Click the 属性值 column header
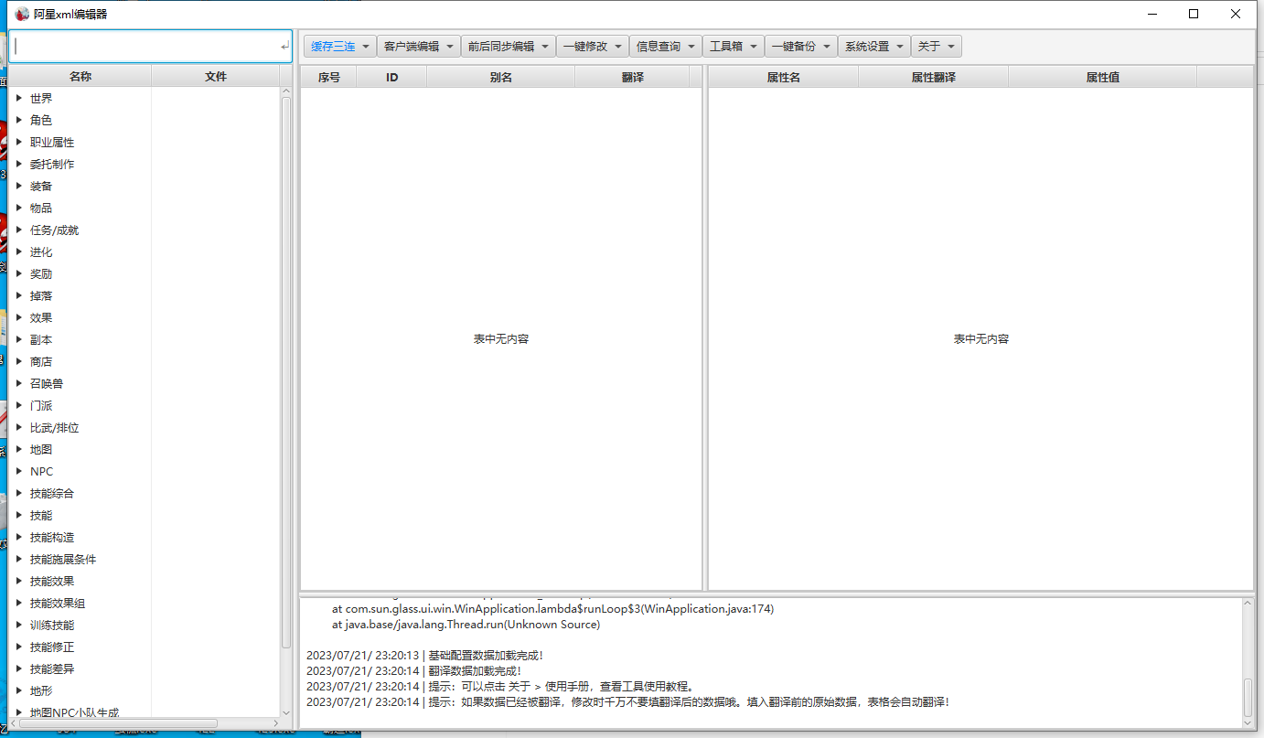 click(1103, 77)
